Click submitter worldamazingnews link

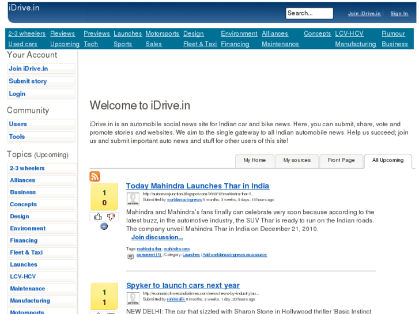184,199
